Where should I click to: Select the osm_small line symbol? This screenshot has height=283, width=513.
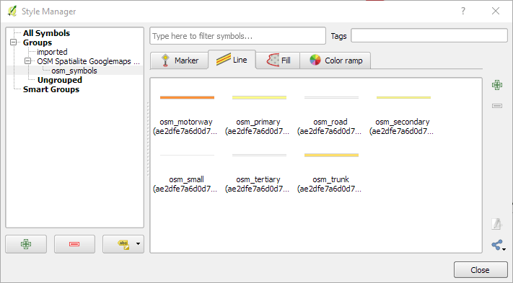(x=186, y=171)
